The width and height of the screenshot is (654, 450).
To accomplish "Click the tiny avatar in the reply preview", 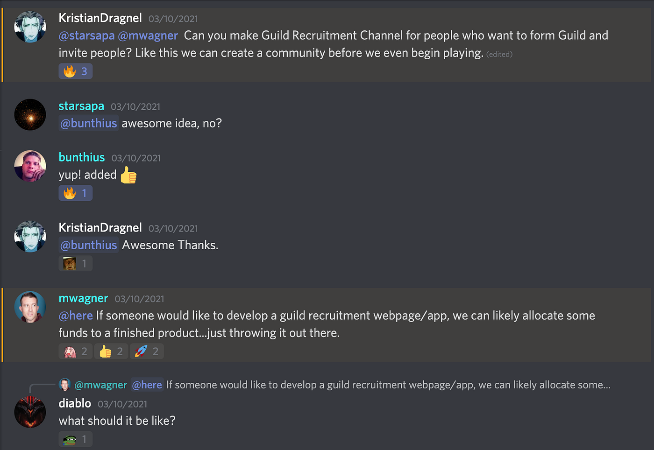I will [x=64, y=384].
